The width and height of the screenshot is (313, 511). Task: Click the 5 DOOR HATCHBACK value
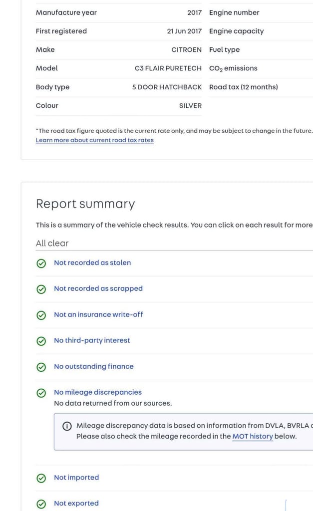pyautogui.click(x=167, y=87)
